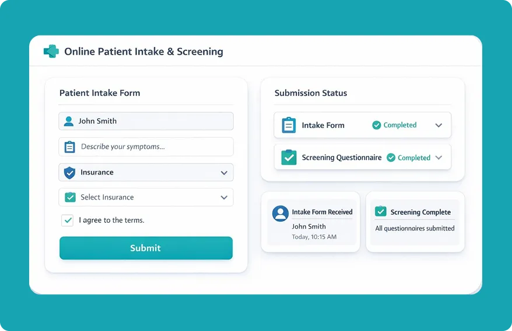Click the green check icon in Select Insurance

(70, 197)
